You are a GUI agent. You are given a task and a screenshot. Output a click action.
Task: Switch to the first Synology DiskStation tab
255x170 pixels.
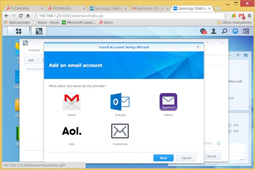(x=108, y=8)
